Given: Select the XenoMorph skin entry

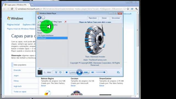Looking at the screenshot, I should (x=52, y=38).
